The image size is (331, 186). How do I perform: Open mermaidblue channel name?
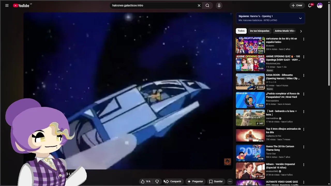[272, 118]
